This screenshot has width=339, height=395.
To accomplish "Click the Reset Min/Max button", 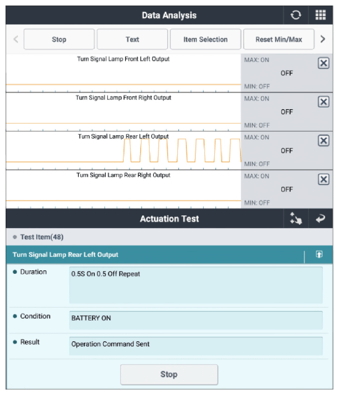I will point(278,39).
